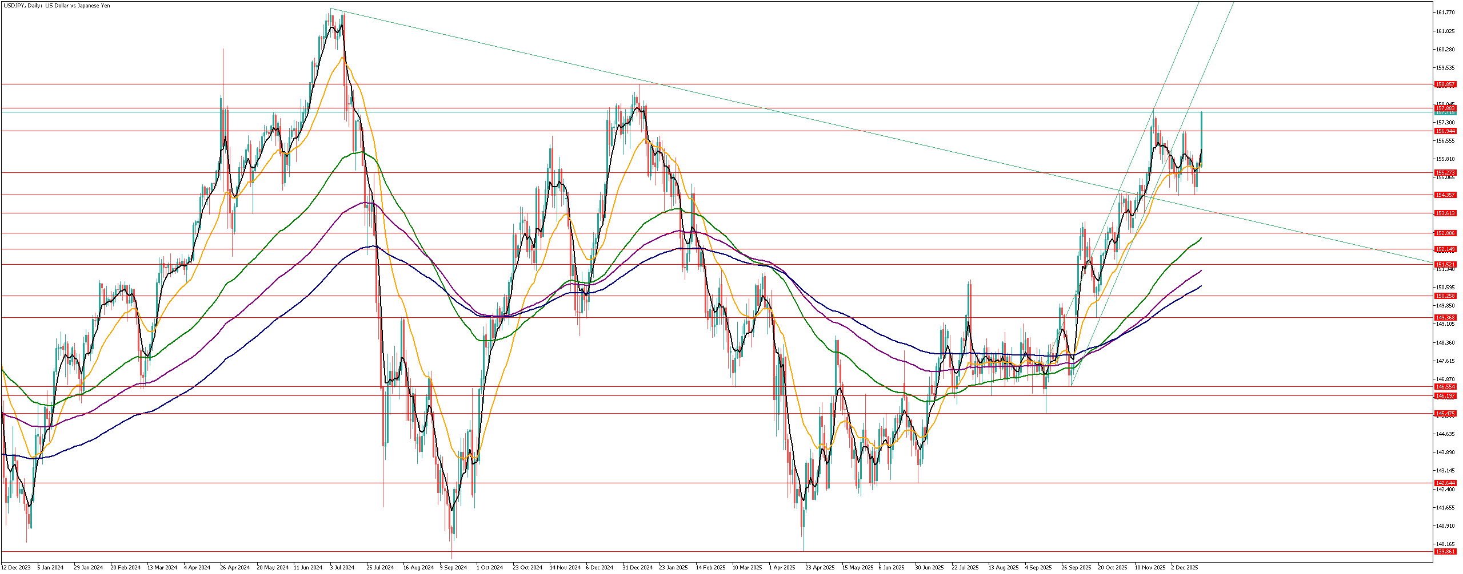
Task: Select the 155.273 red level tag
Action: coord(1445,172)
